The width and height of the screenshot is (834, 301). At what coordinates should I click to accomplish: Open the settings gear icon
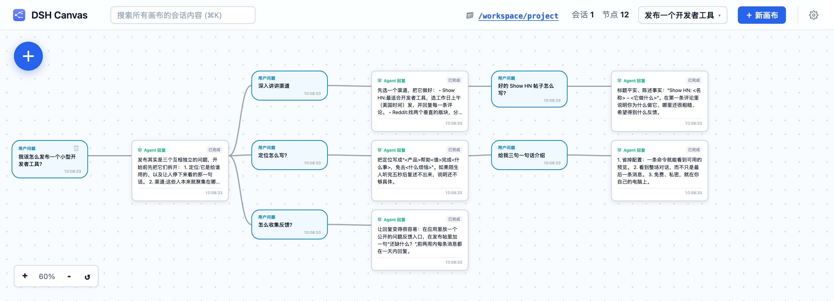pos(813,15)
